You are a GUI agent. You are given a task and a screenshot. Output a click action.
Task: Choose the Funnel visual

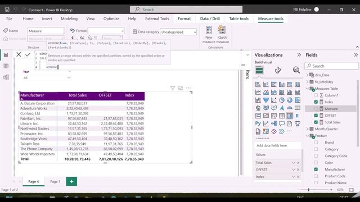click(x=266, y=100)
